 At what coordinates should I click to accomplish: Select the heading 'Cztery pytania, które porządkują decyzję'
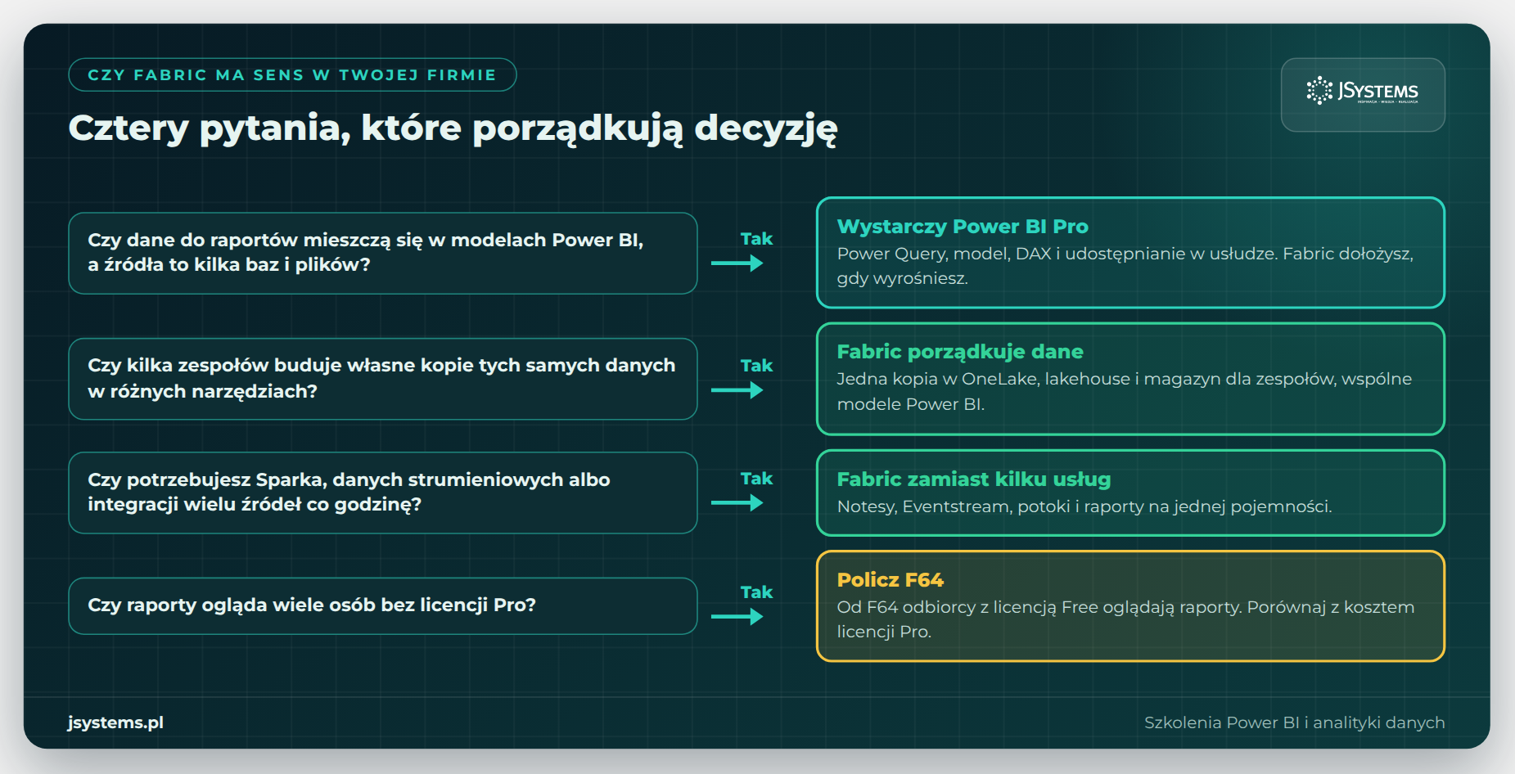(x=453, y=128)
